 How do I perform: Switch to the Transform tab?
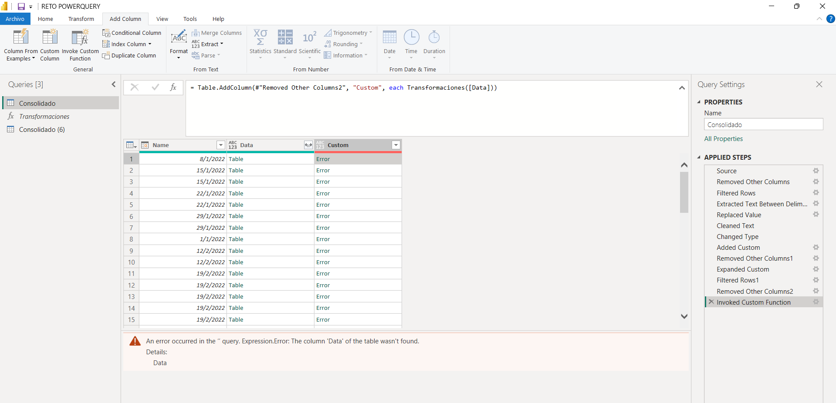click(x=81, y=19)
